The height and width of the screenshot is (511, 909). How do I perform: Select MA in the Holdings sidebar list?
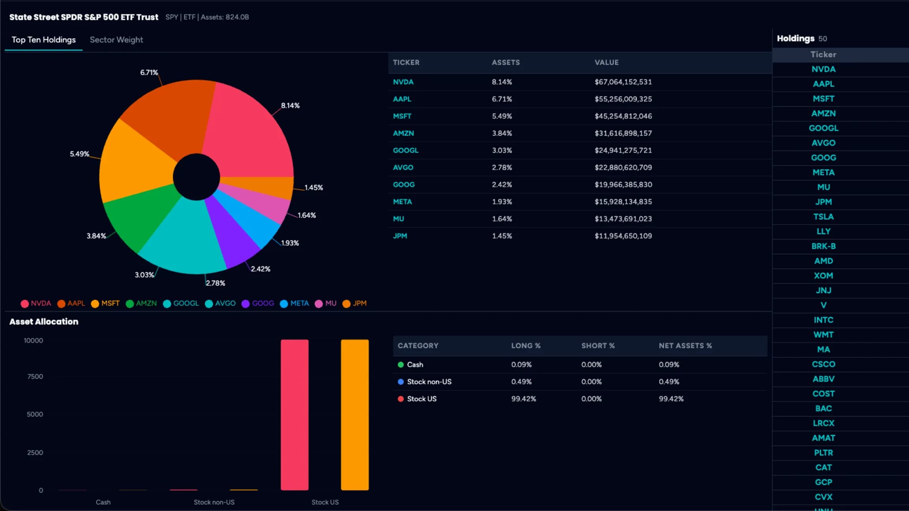click(x=823, y=349)
